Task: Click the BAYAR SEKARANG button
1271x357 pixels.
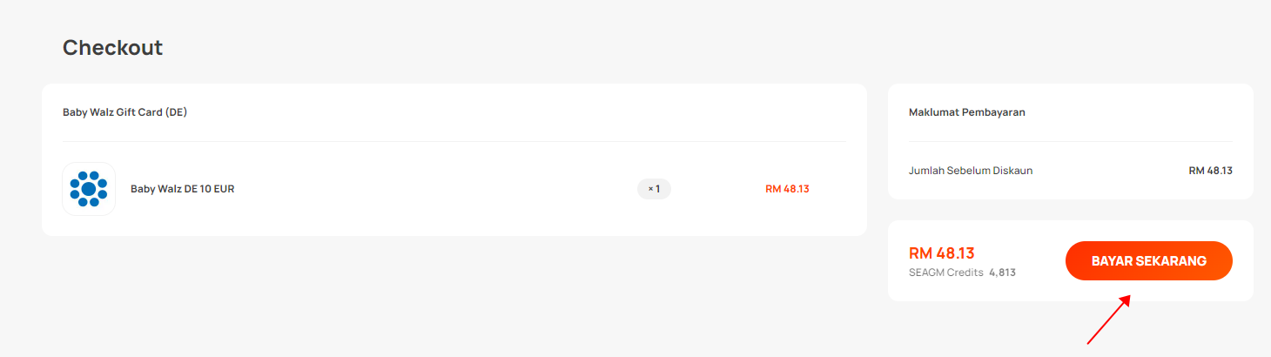Action: (x=1148, y=261)
